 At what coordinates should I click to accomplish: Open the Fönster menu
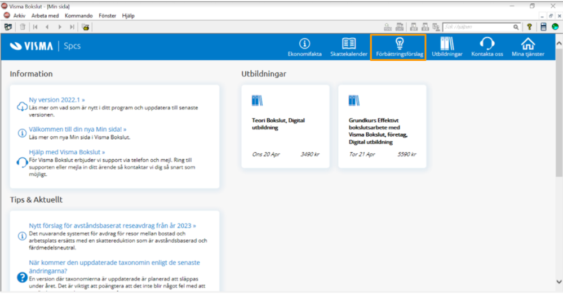tap(107, 16)
